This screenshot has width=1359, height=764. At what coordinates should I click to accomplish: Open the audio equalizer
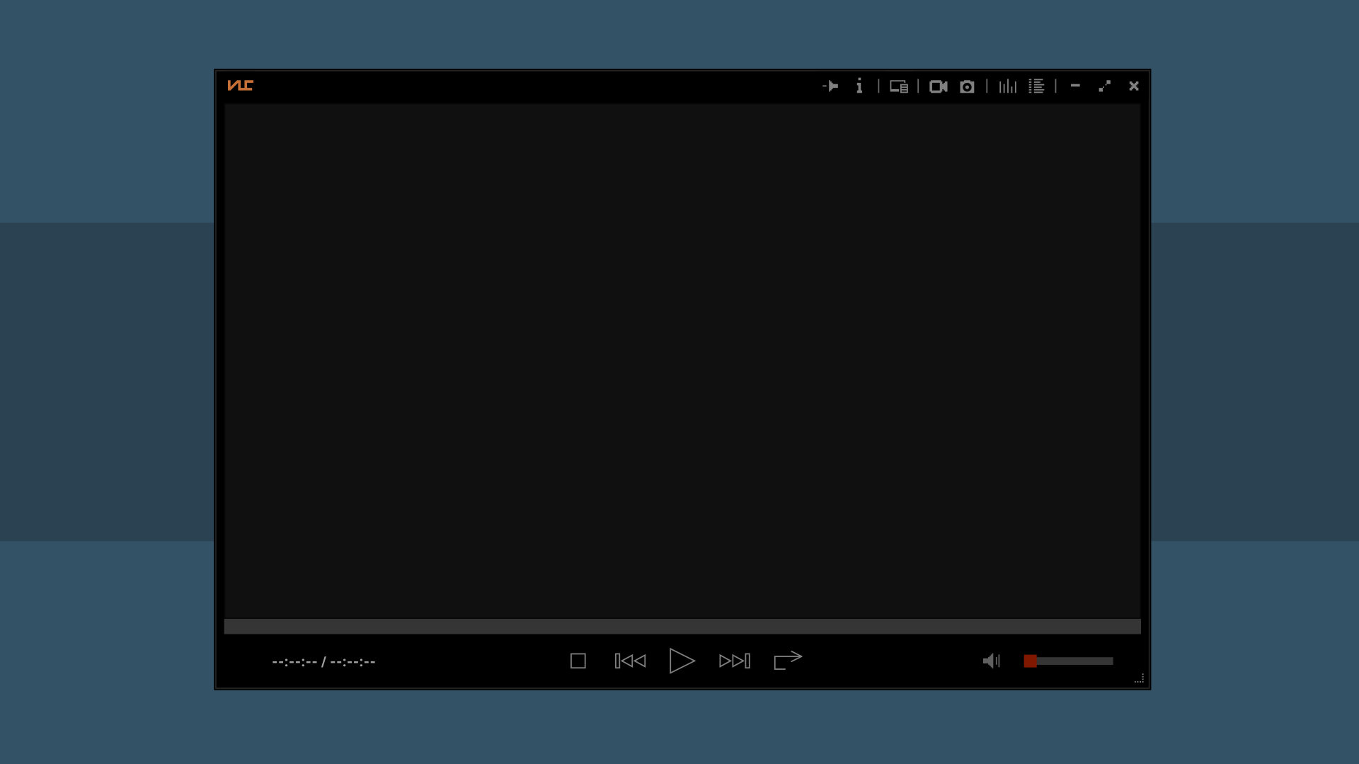tap(1007, 86)
